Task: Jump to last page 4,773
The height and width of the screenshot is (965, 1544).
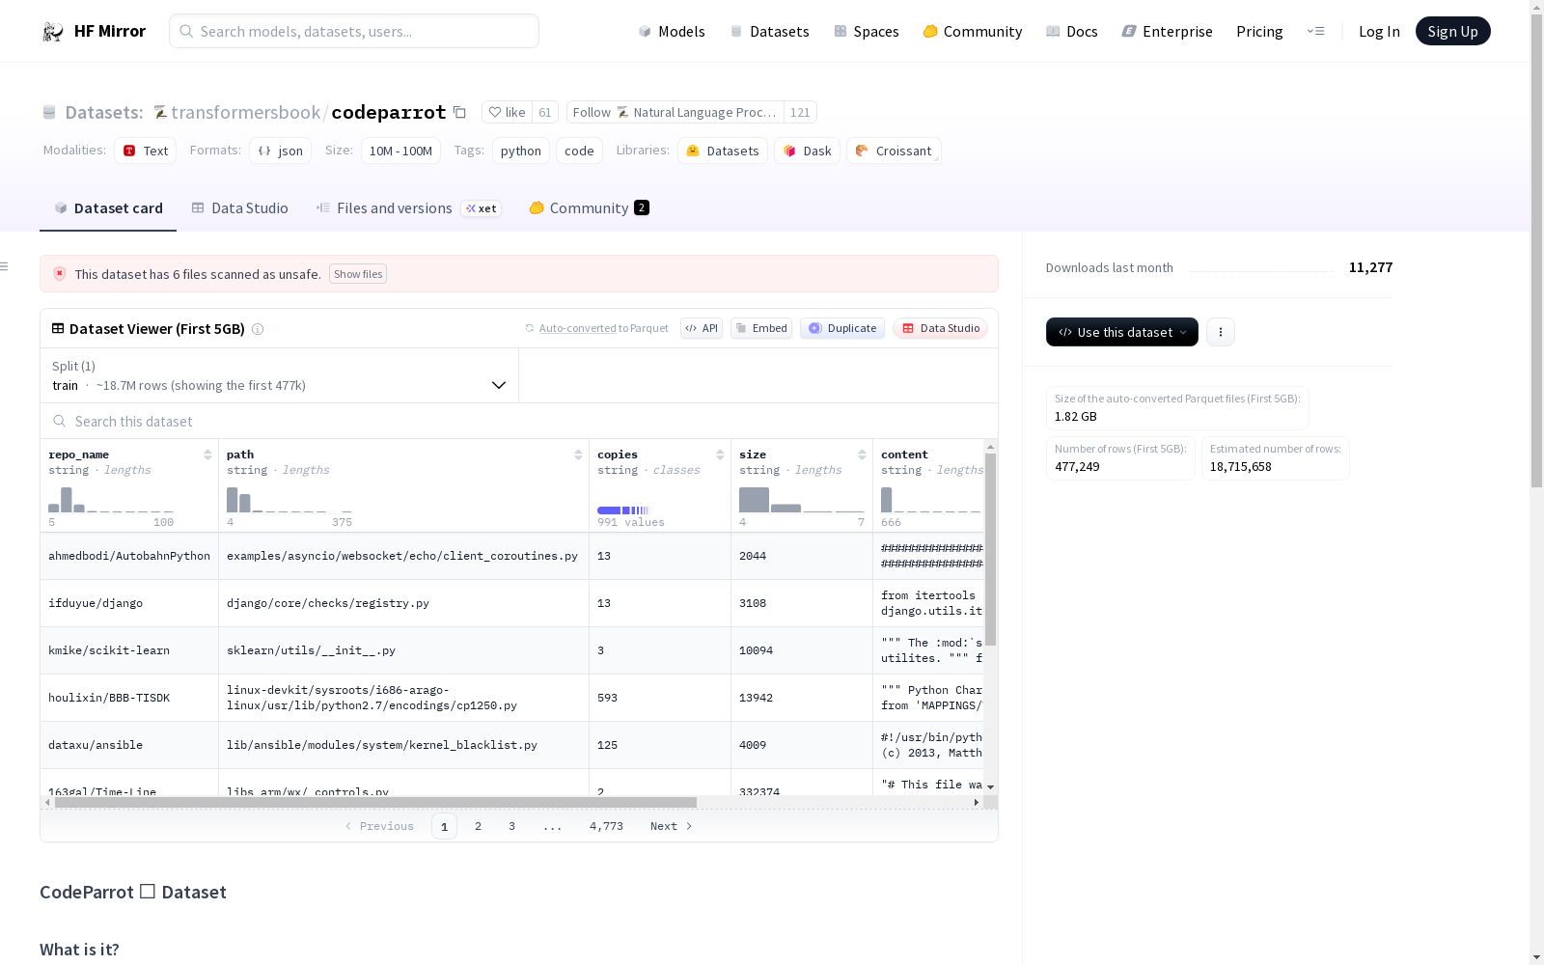Action: point(606,826)
